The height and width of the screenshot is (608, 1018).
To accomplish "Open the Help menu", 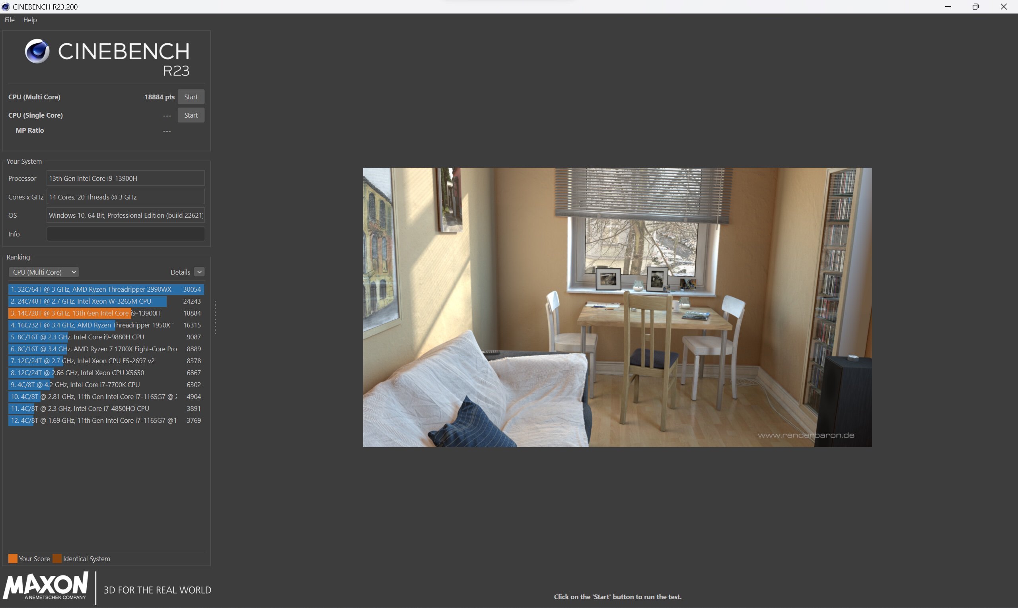I will click(x=29, y=19).
